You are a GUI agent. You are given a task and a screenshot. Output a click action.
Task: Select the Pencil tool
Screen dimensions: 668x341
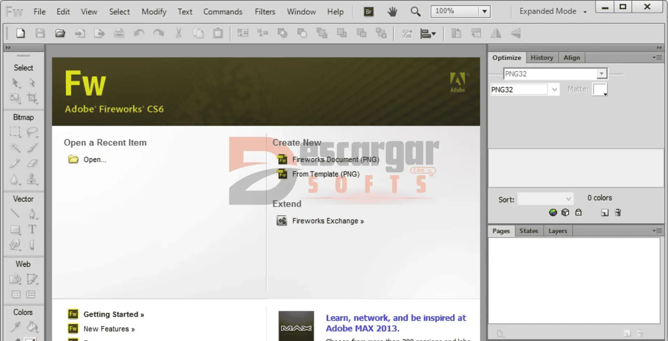(15, 163)
